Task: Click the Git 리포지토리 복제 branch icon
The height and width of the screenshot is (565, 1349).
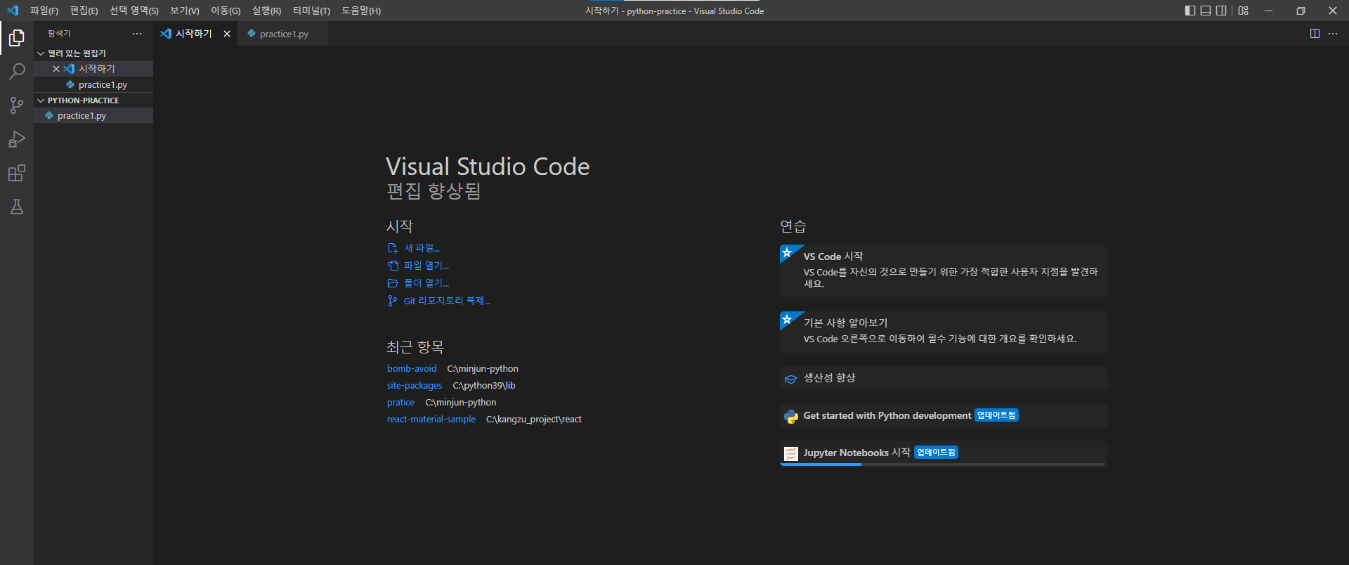Action: pyautogui.click(x=393, y=301)
